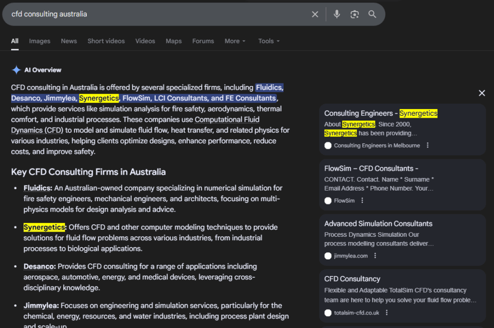The image size is (494, 328).
Task: Switch to the Images tab
Action: [x=39, y=41]
